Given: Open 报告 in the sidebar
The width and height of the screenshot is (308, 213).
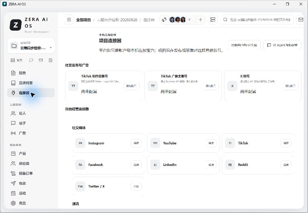Looking at the screenshot, I should click(x=31, y=73).
